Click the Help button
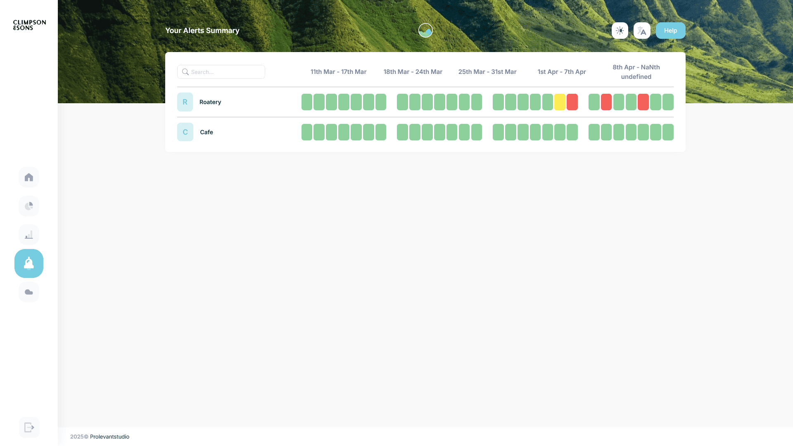 click(x=670, y=31)
